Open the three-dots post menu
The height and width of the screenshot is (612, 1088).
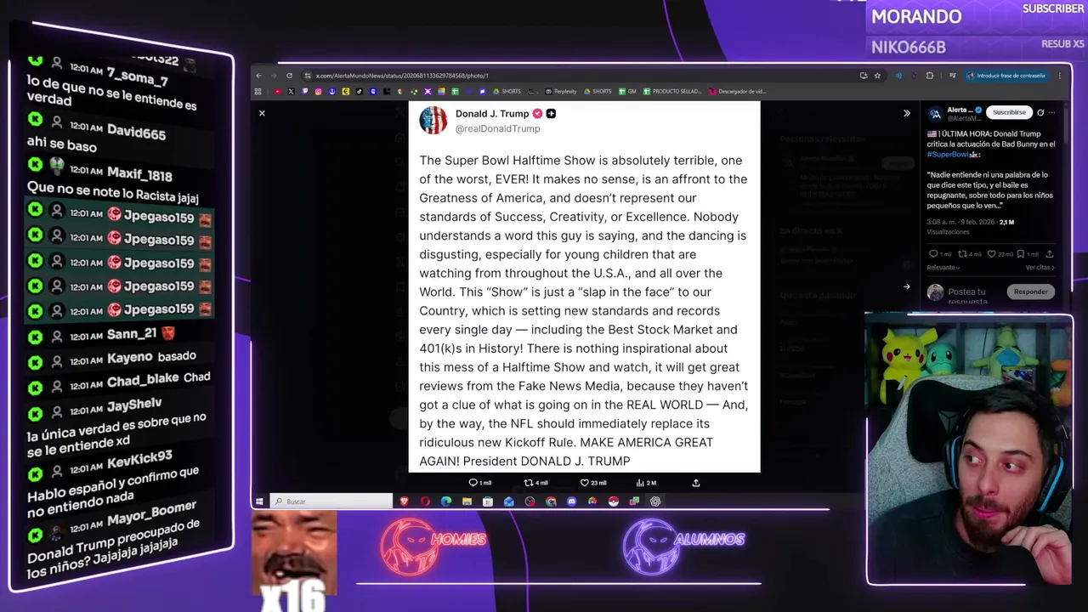(x=1052, y=112)
